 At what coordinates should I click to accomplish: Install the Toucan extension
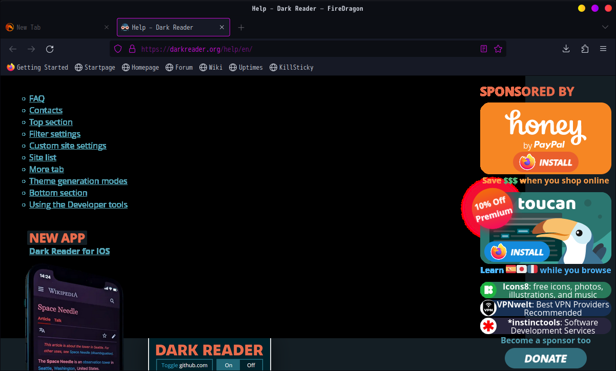pos(517,252)
